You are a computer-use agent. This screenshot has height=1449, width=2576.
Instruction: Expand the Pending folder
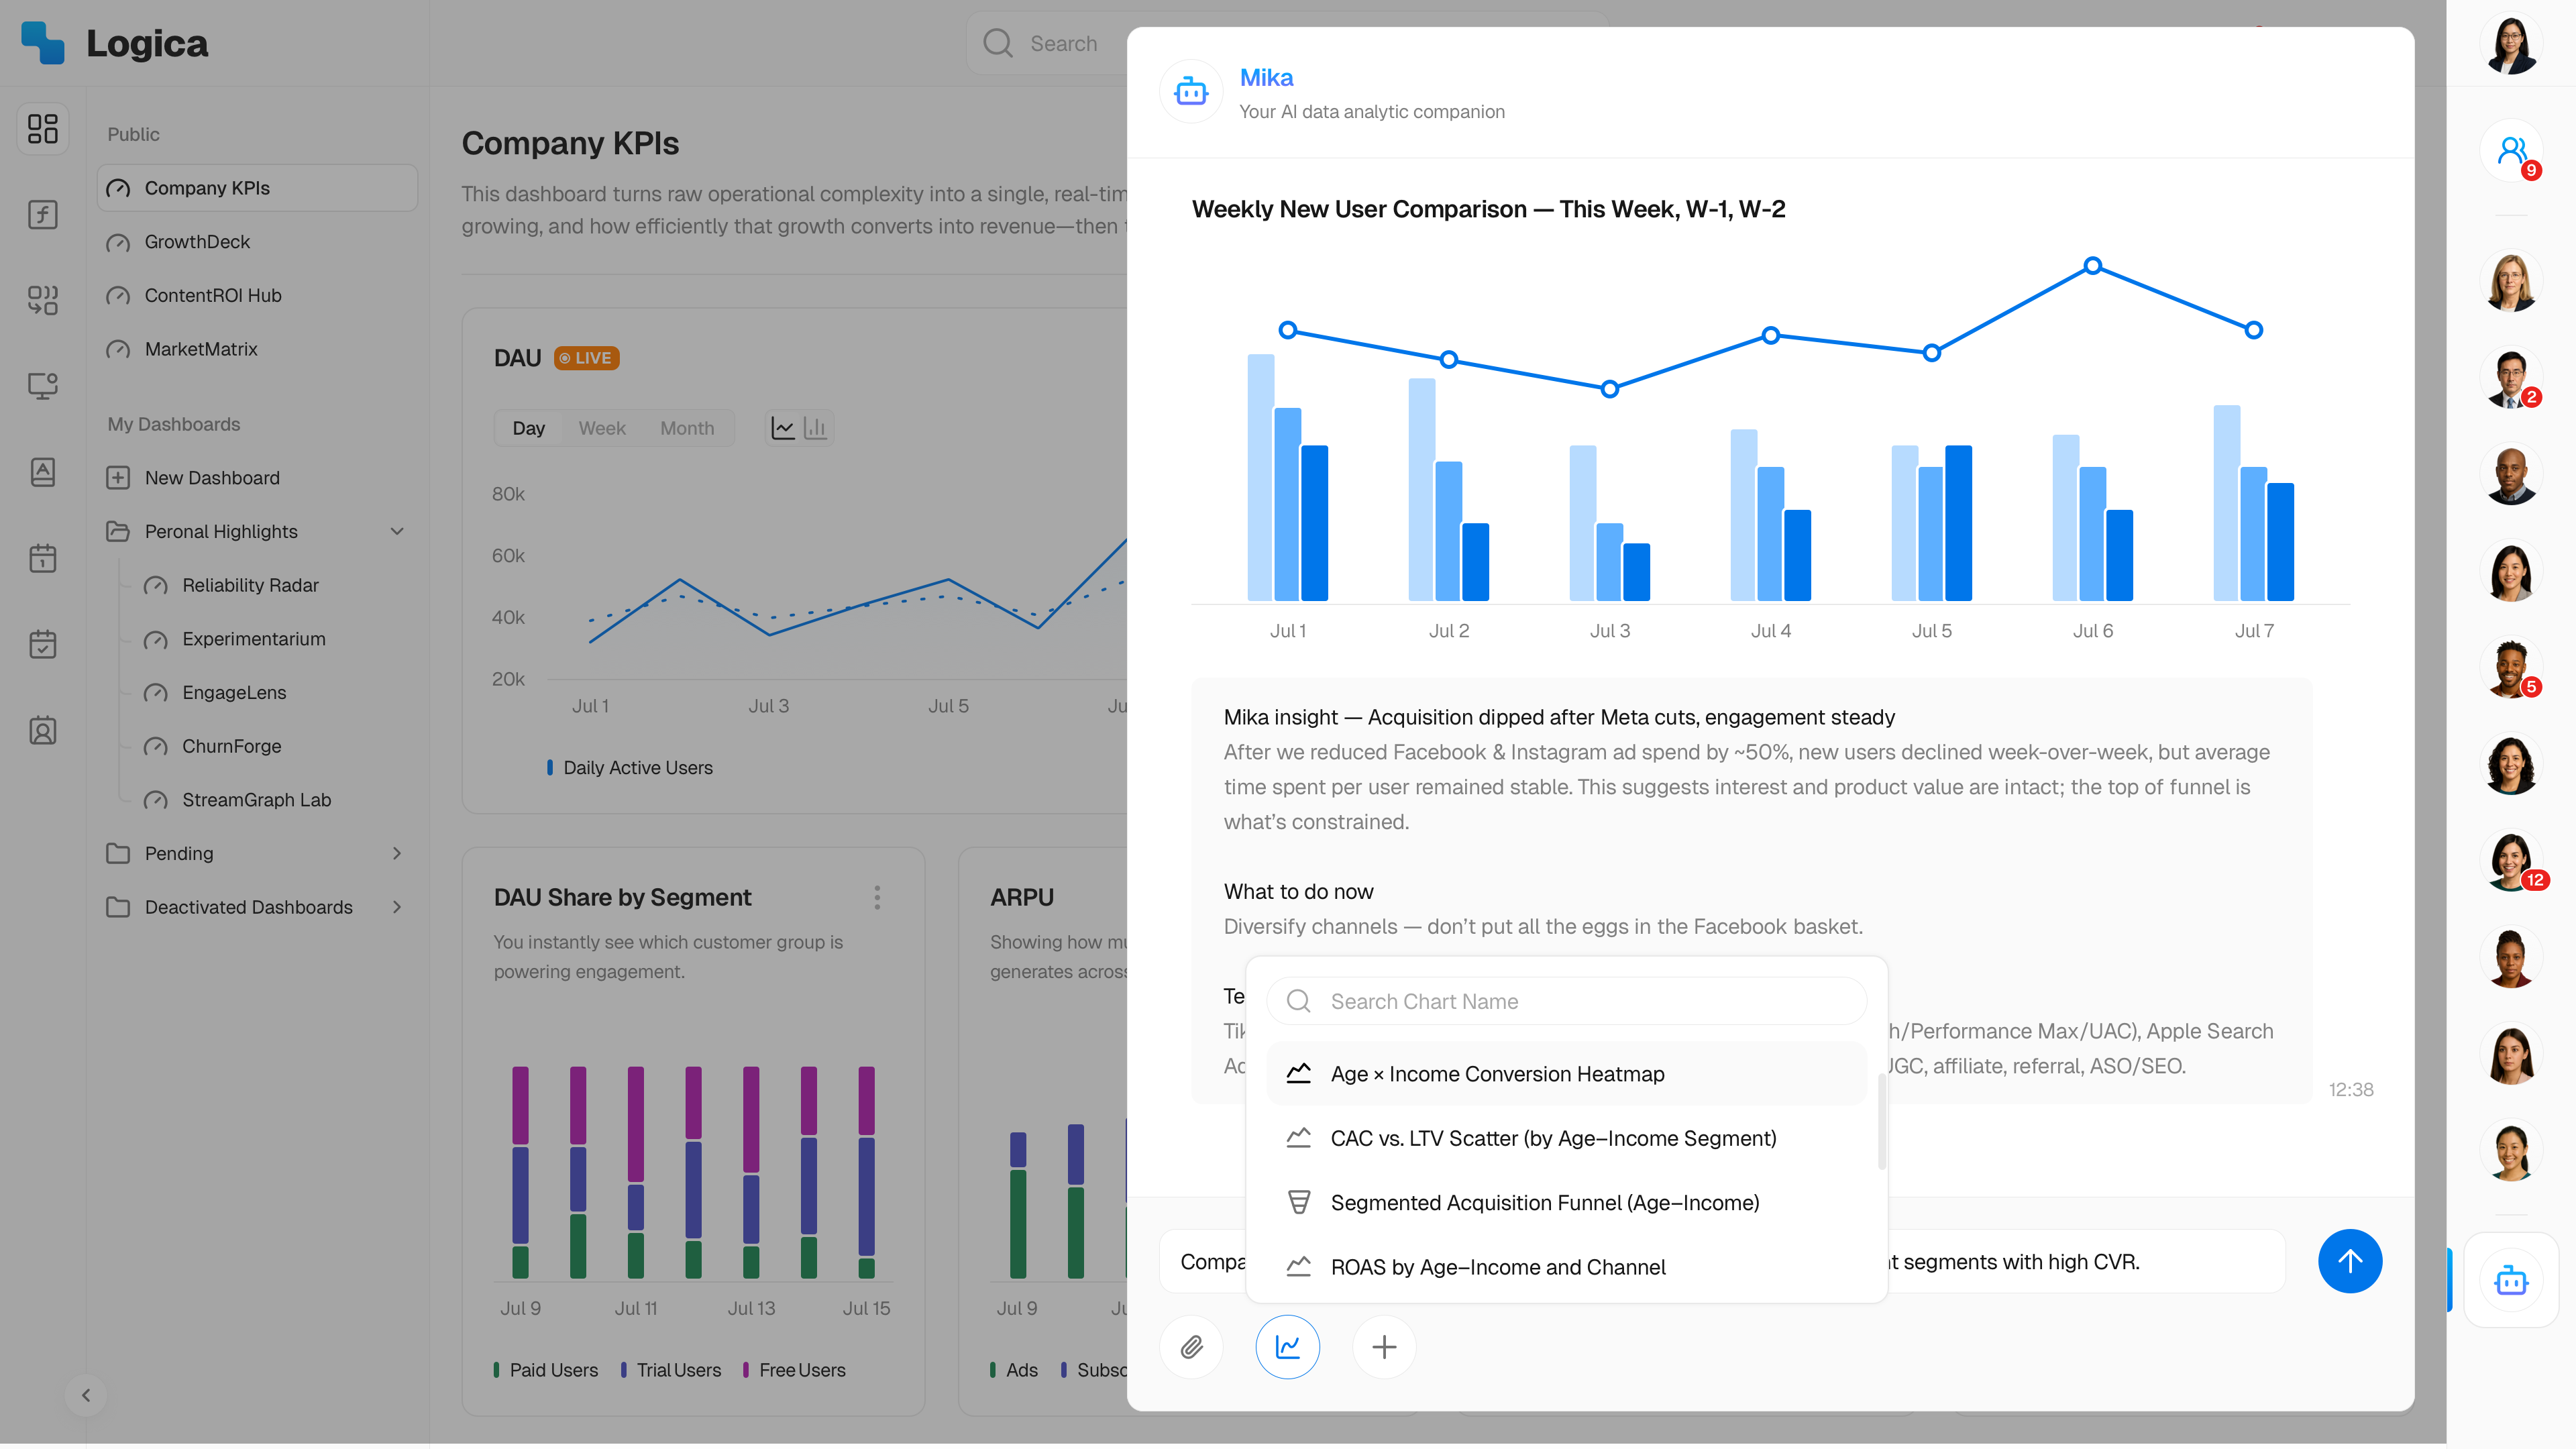tap(397, 853)
